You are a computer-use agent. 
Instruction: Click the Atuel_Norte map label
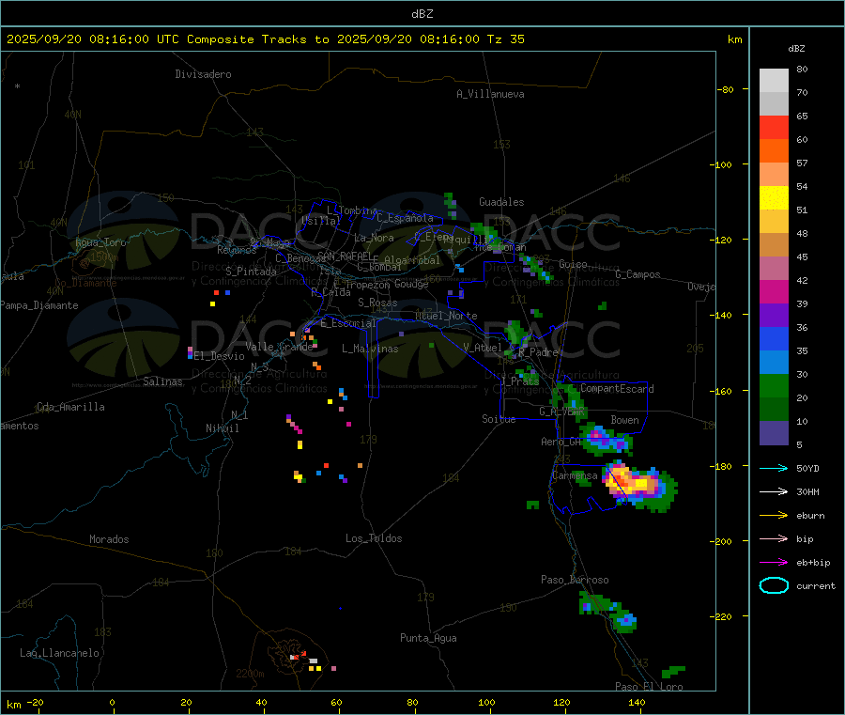(x=446, y=316)
